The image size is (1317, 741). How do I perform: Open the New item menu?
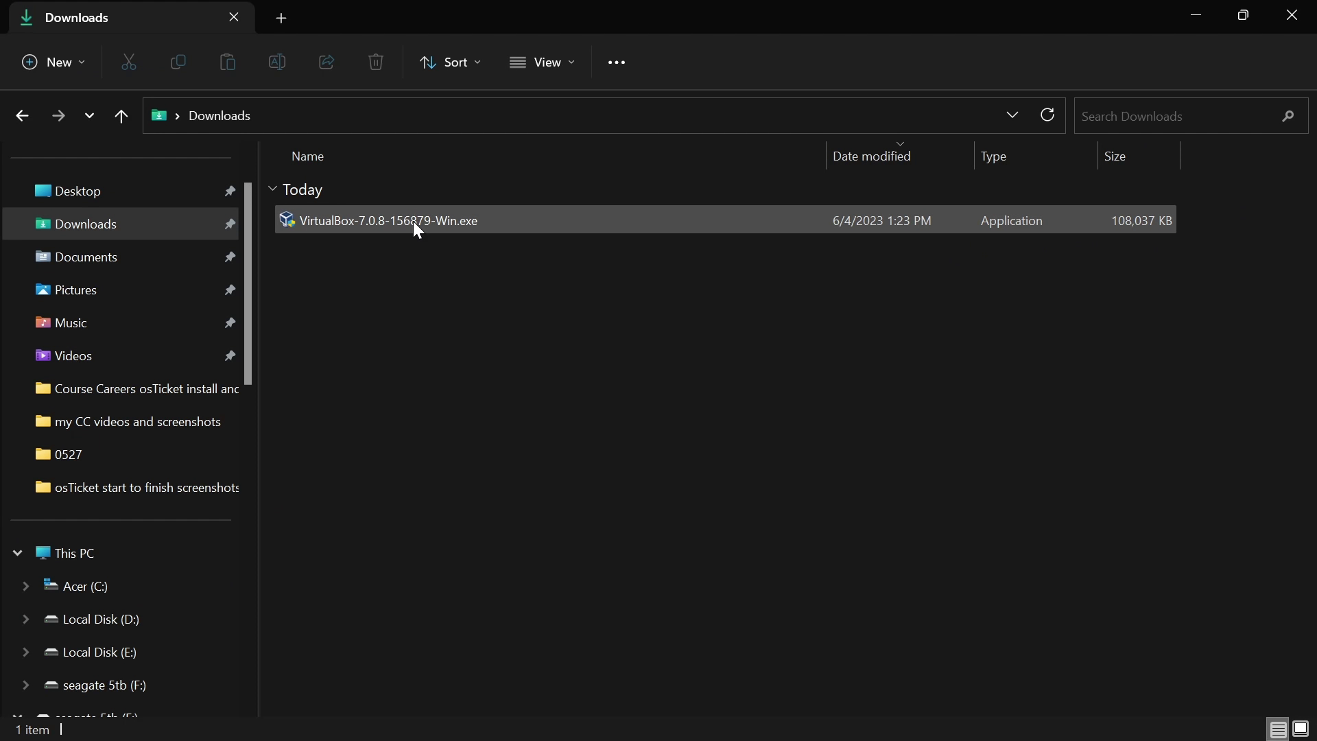click(54, 62)
